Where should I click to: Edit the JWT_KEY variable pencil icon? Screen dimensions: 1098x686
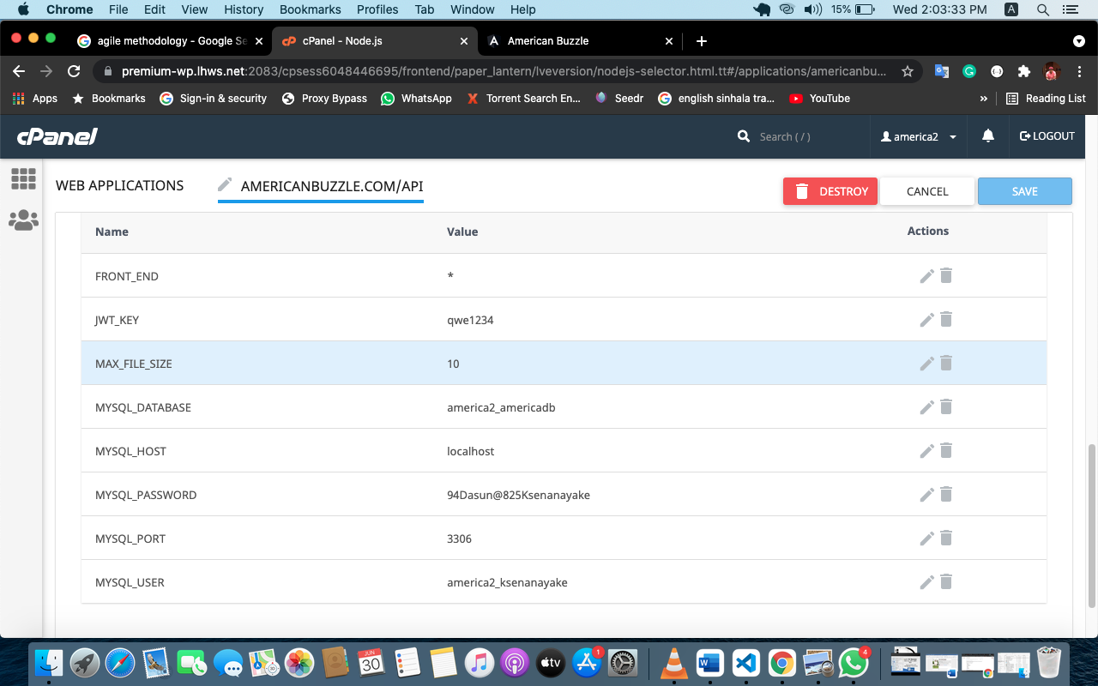(x=926, y=320)
